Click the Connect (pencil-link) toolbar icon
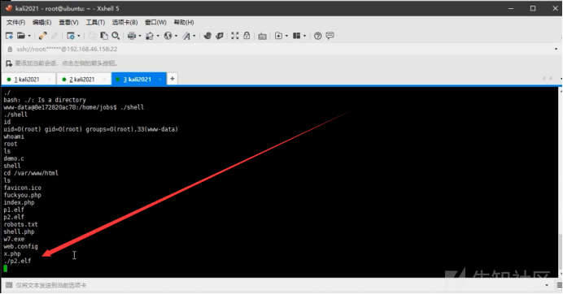The height and width of the screenshot is (294, 563). pos(42,36)
